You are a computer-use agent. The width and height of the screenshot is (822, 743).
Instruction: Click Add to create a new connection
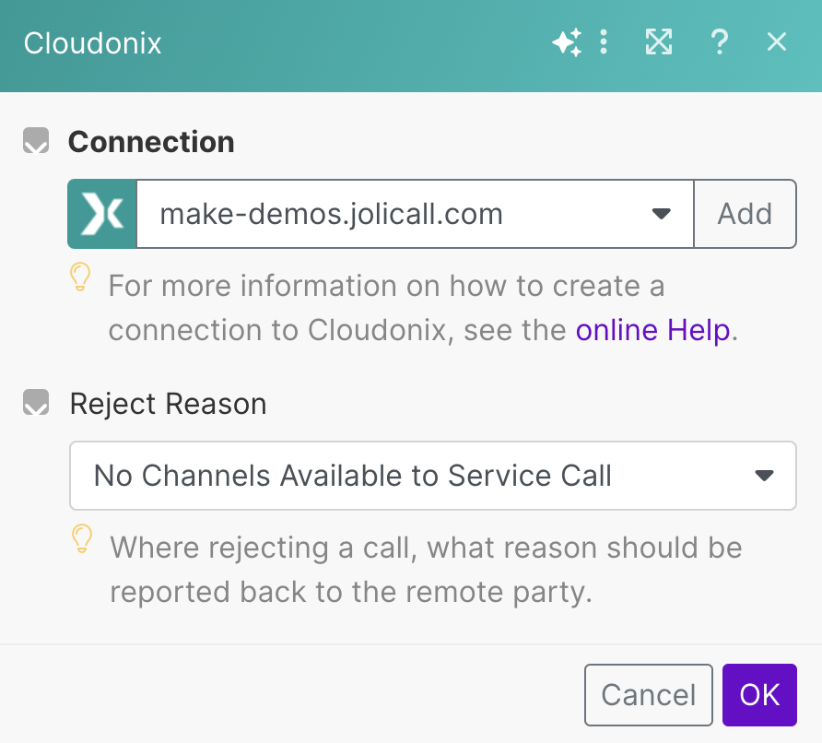point(745,215)
